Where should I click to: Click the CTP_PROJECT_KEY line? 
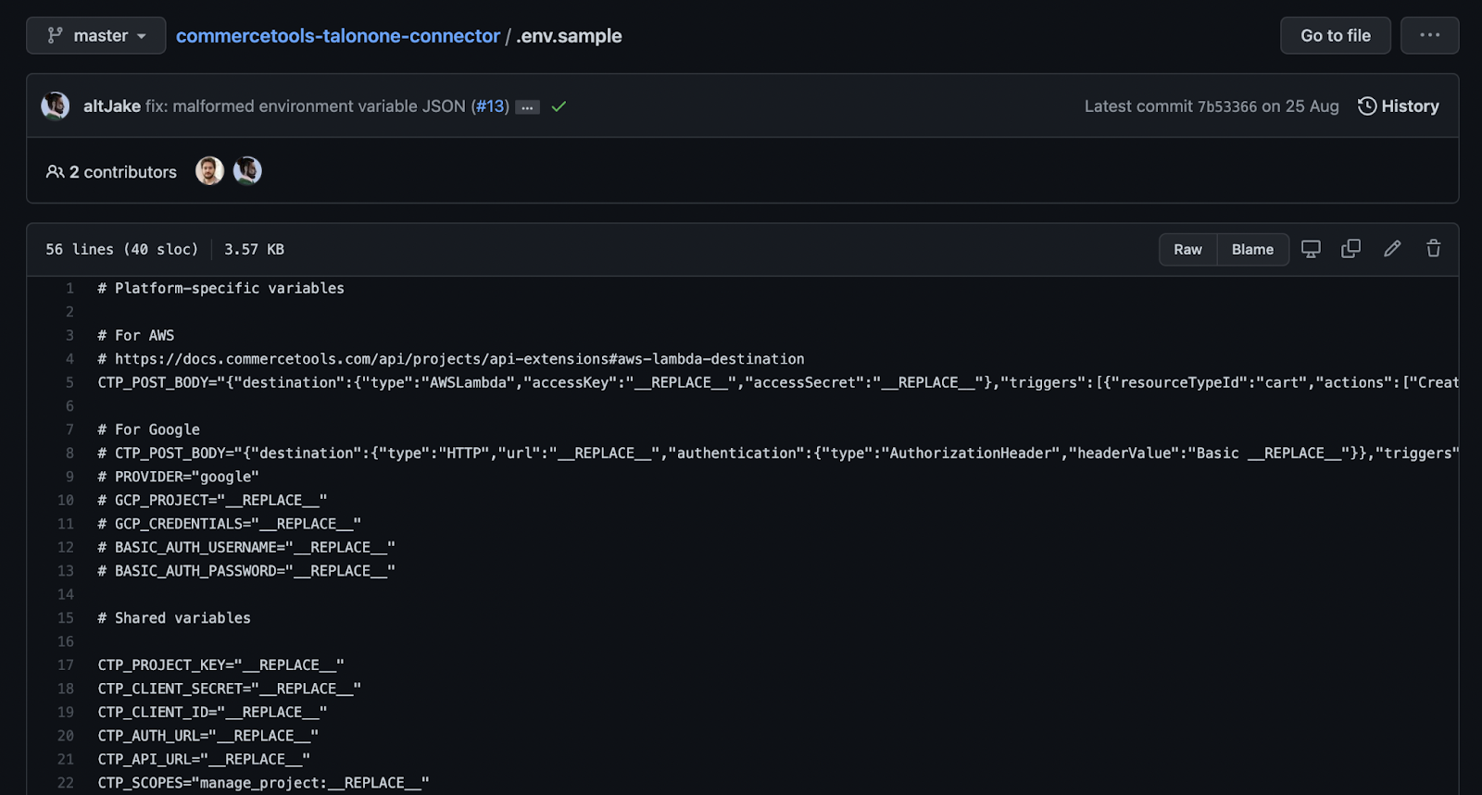[x=220, y=665]
